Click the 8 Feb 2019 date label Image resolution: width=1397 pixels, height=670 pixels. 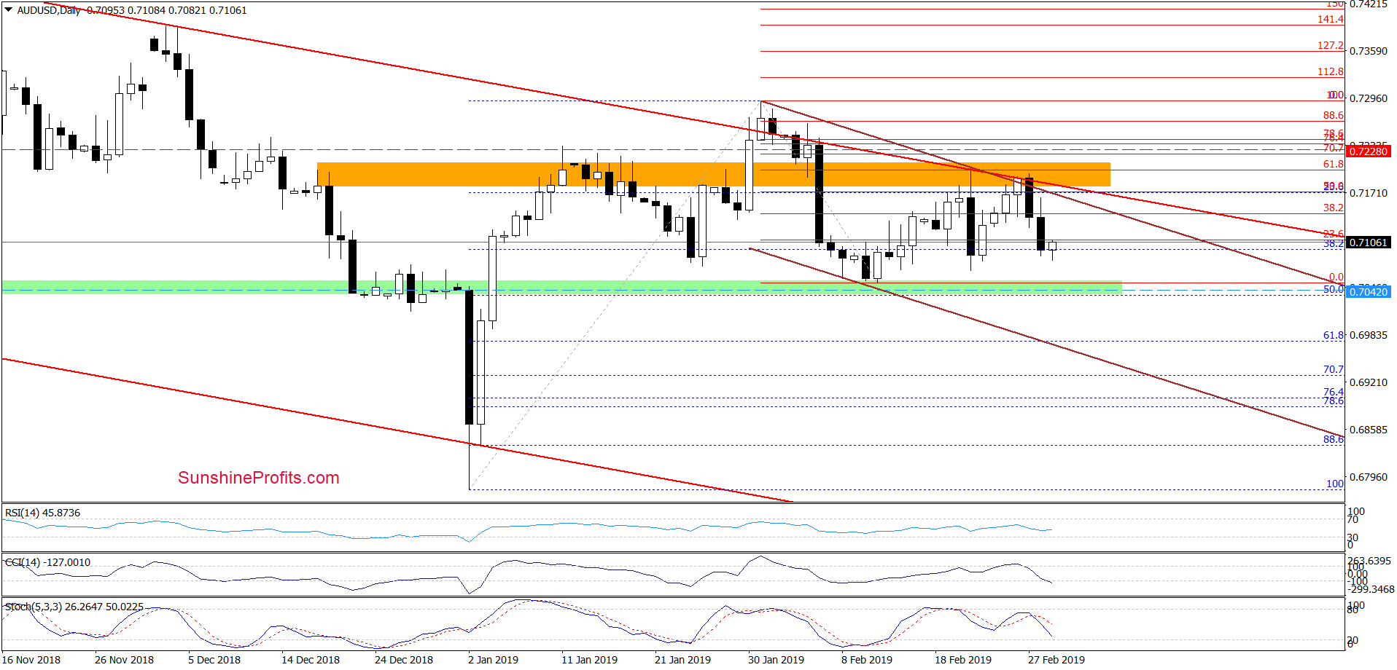click(x=867, y=660)
